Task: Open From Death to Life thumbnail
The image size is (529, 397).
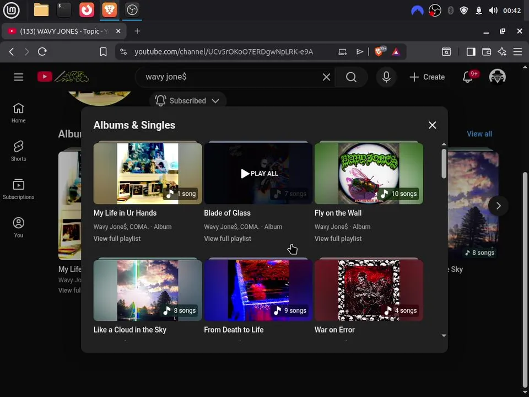Action: [x=258, y=291]
